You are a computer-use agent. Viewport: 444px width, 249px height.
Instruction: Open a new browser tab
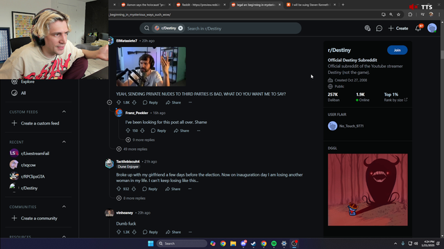tap(343, 5)
